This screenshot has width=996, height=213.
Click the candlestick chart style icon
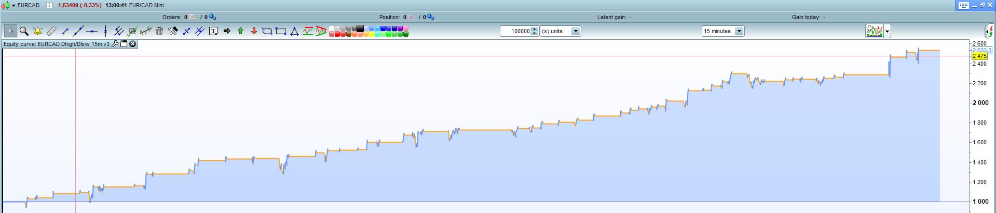[5, 5]
